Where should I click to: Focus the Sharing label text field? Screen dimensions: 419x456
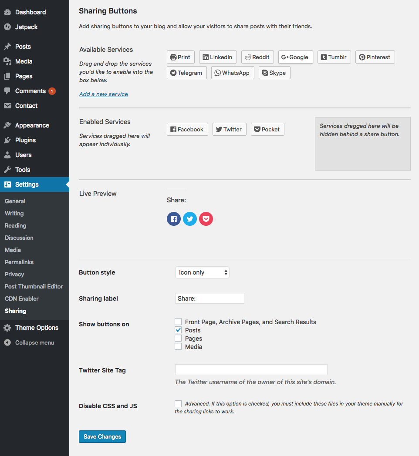[x=209, y=298]
